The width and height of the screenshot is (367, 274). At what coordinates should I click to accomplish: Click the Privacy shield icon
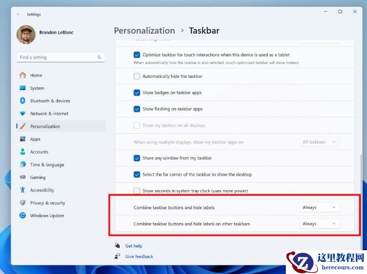click(23, 203)
